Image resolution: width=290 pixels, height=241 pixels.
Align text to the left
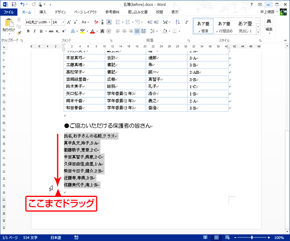tap(118, 31)
